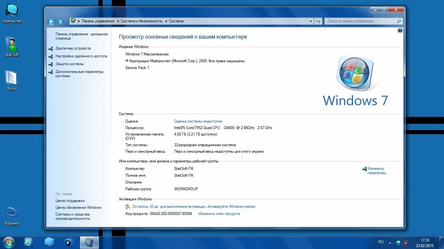Screen dimensions: 444x249
Task: Expand arrow after Панель управления breadcrumb
Action: [x=118, y=21]
